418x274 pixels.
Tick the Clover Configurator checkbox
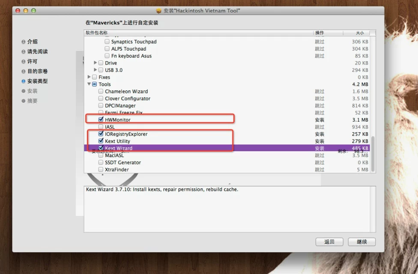point(101,98)
